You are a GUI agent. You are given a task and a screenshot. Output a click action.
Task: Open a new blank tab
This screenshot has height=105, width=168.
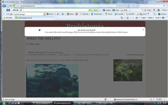[x=56, y=18]
